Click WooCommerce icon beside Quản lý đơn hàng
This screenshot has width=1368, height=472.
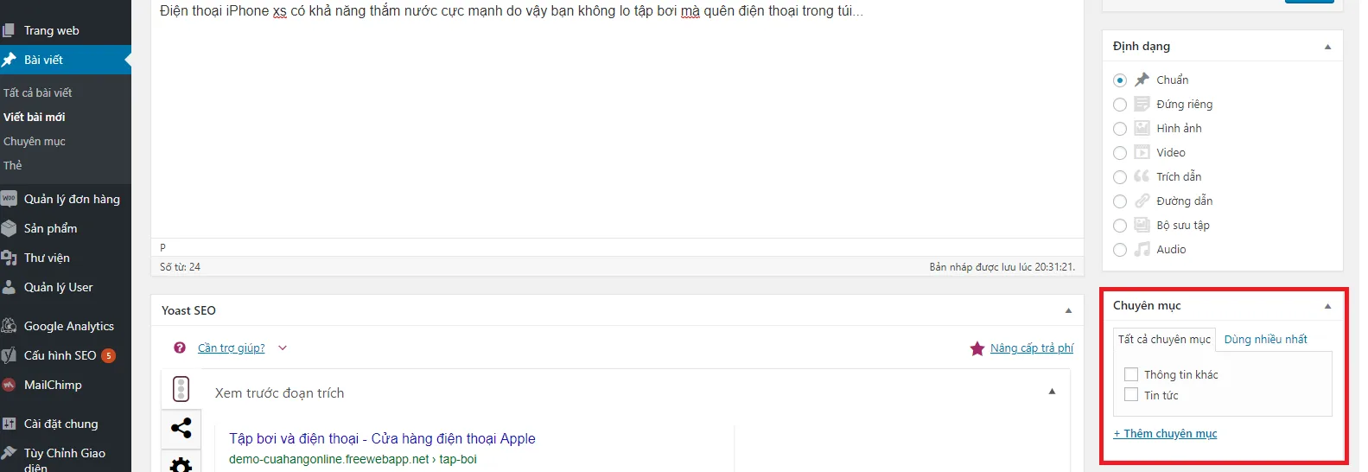tap(9, 199)
